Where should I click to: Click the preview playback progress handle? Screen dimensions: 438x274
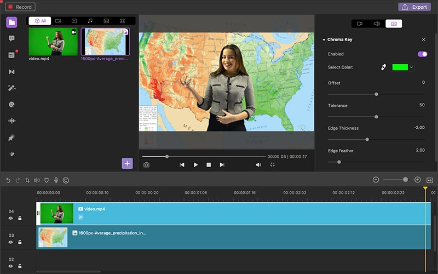click(x=167, y=157)
